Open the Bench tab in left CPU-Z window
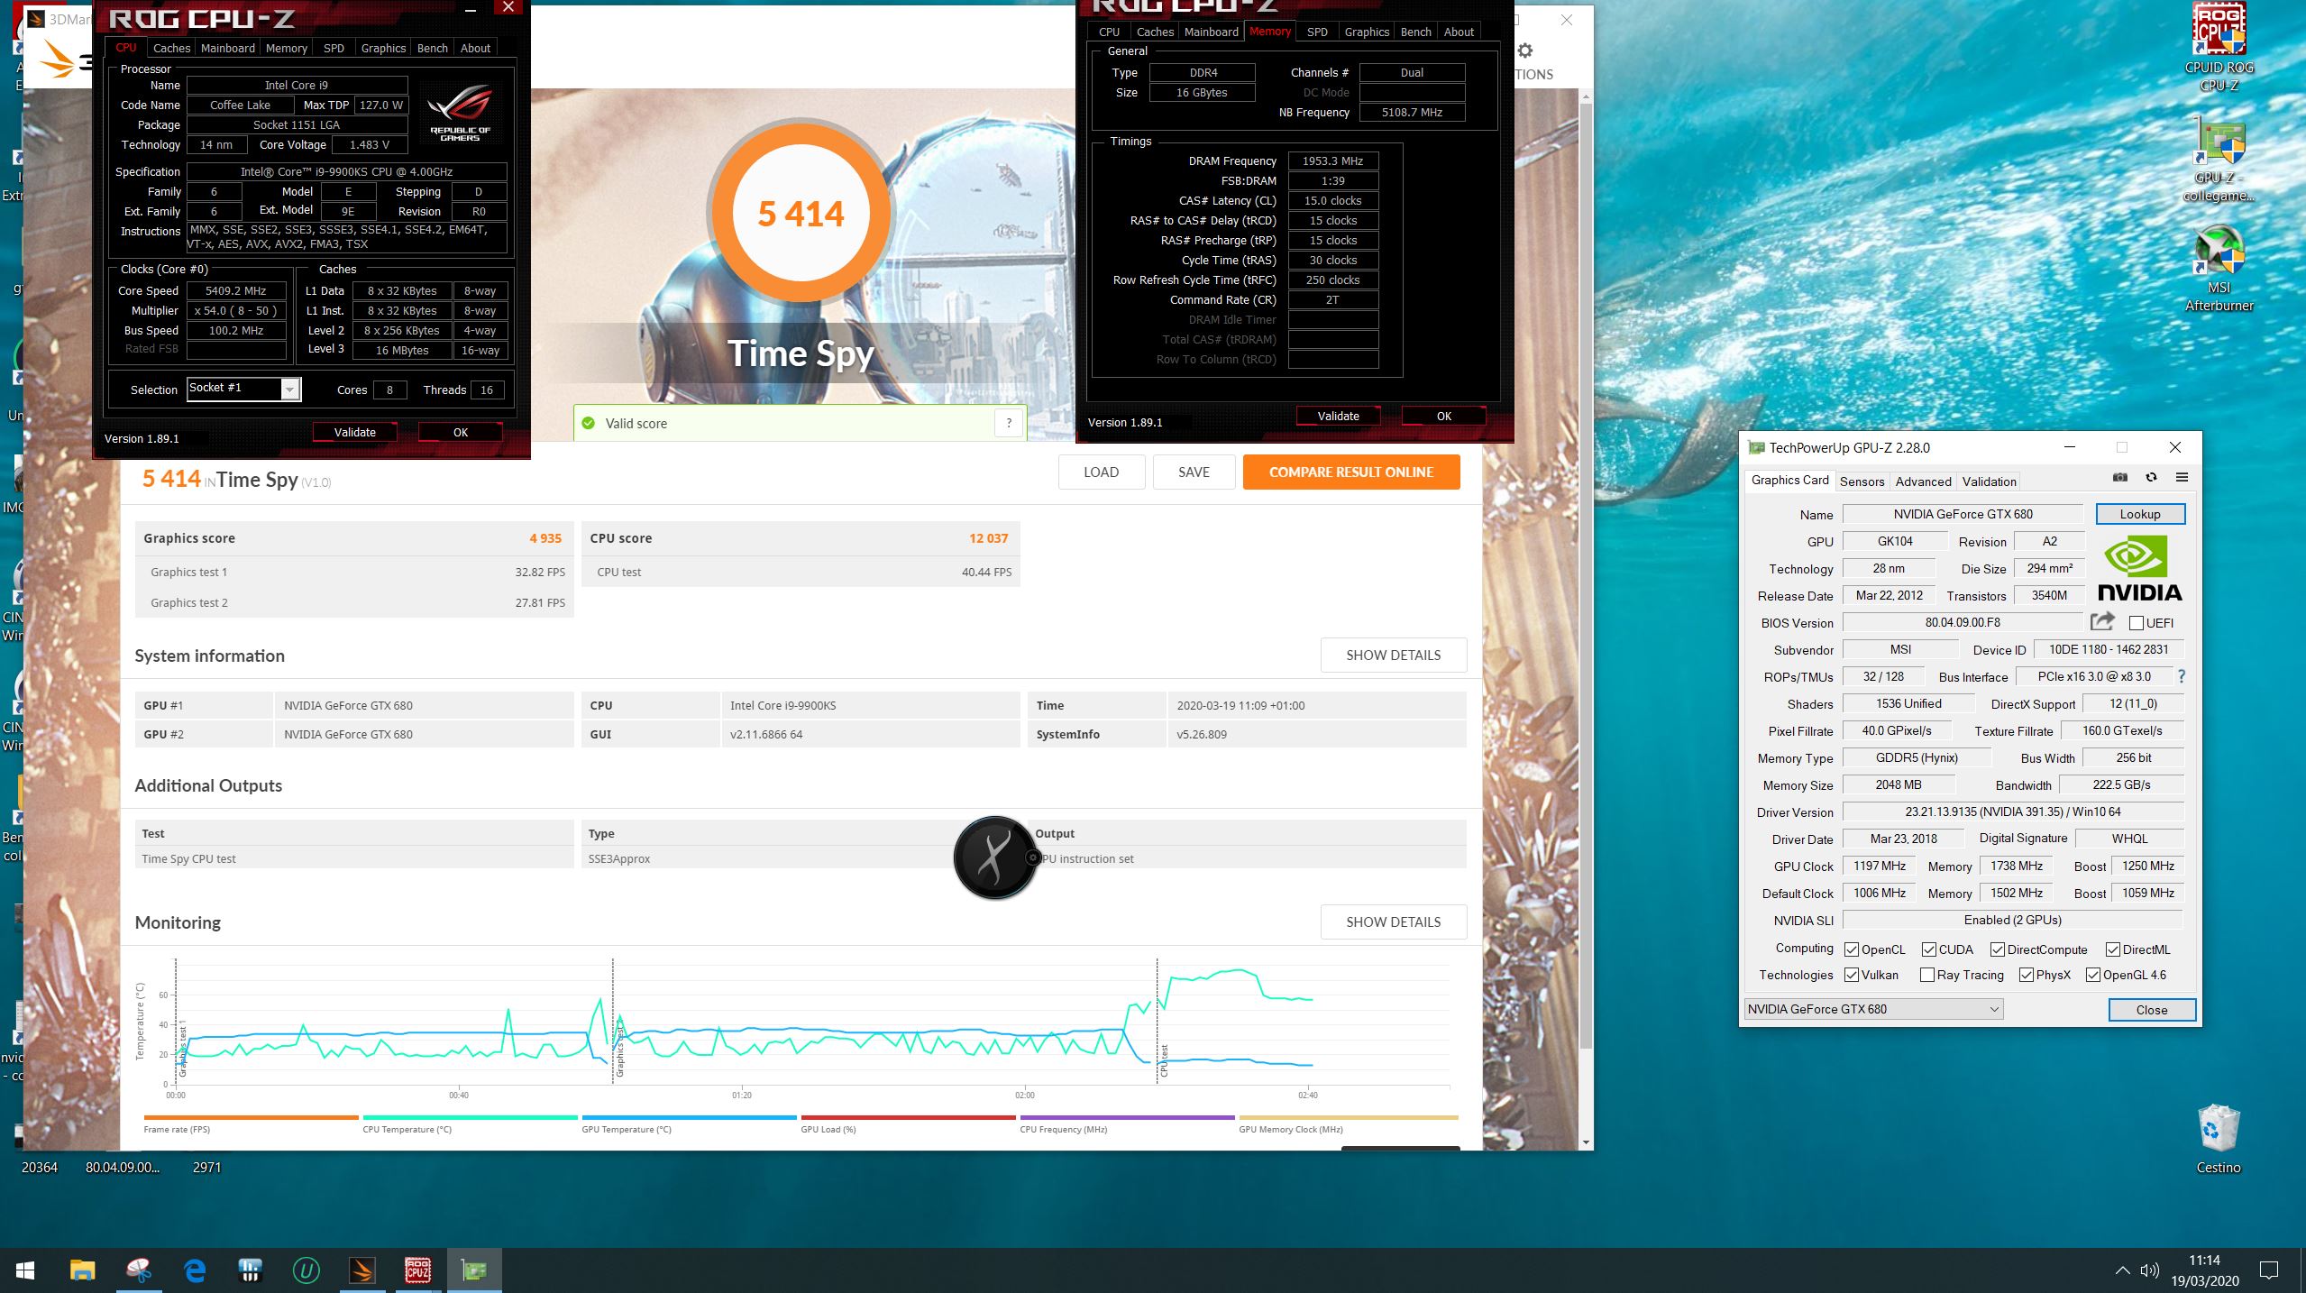This screenshot has height=1293, width=2306. [x=432, y=48]
